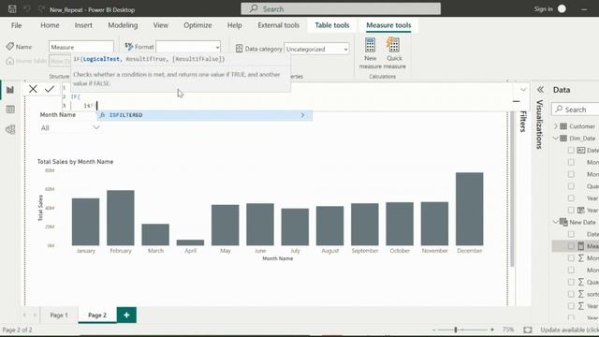Open the Table tools tab
Image resolution: width=599 pixels, height=337 pixels.
pyautogui.click(x=332, y=25)
